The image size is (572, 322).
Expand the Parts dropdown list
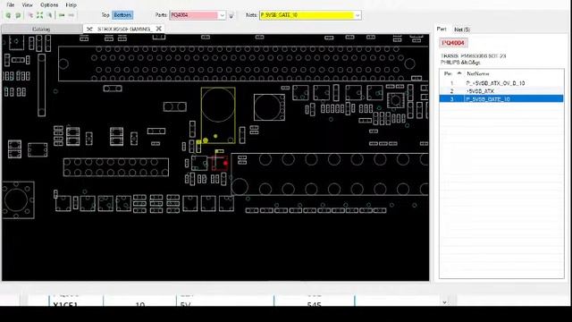click(222, 15)
